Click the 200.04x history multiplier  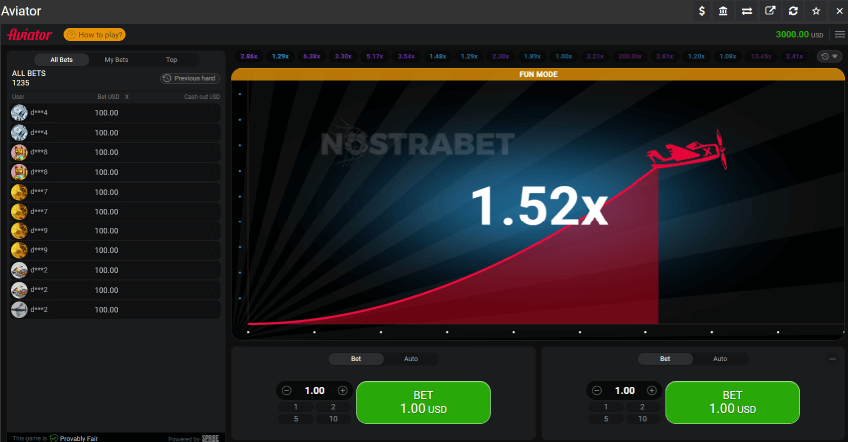[631, 56]
